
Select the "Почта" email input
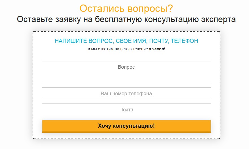point(126,109)
